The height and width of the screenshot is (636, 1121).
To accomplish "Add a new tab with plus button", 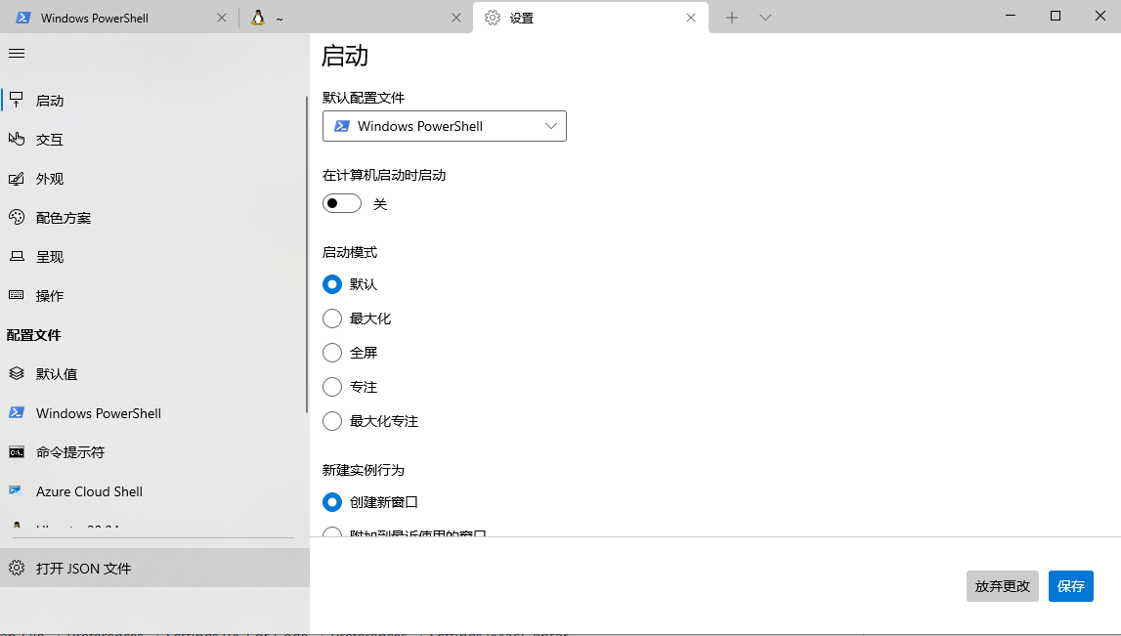I will point(731,18).
